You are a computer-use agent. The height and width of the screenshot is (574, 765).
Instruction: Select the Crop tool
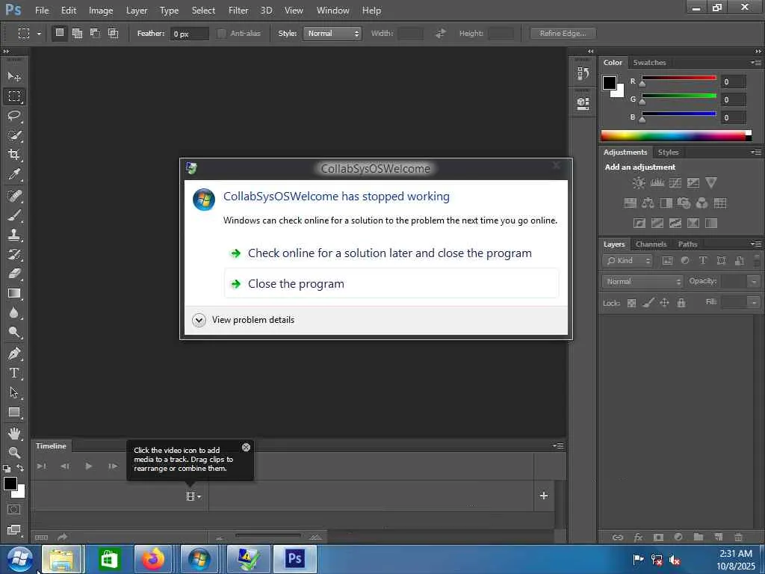point(14,155)
